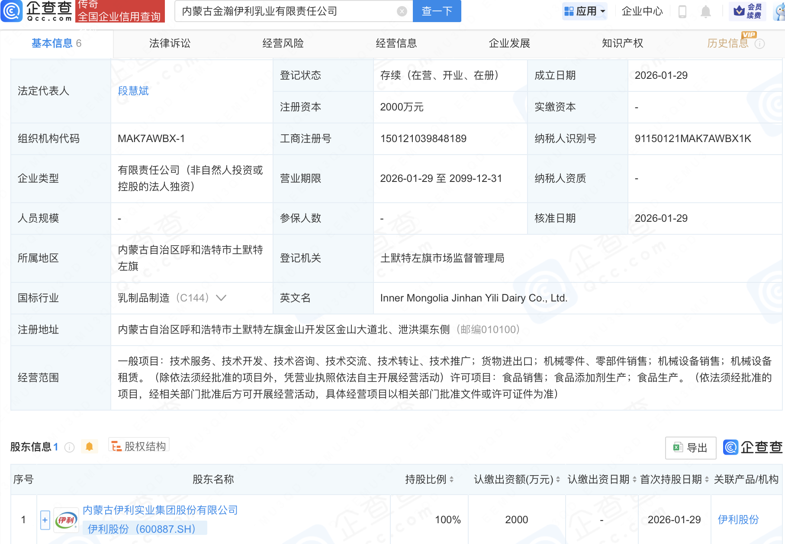Click the info icon beside 股东信息
The height and width of the screenshot is (544, 785).
[x=69, y=447]
